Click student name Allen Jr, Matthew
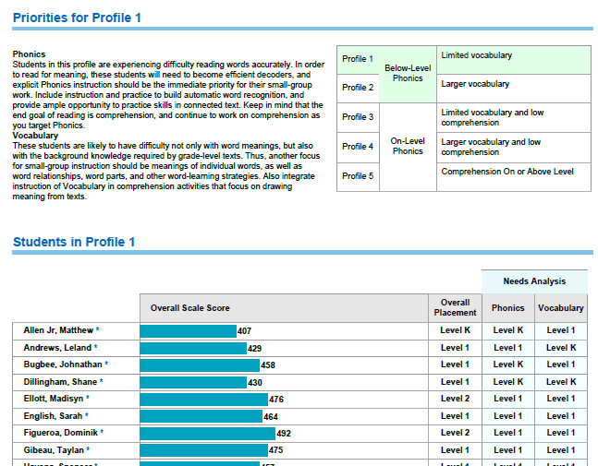 (58, 330)
